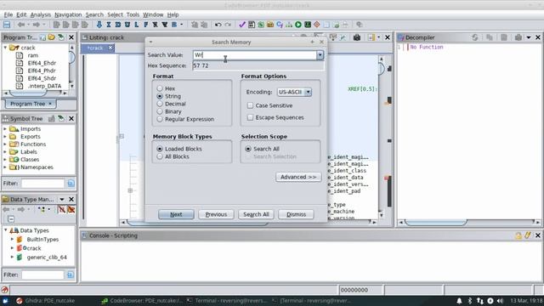Open the Search menu

coord(94,14)
